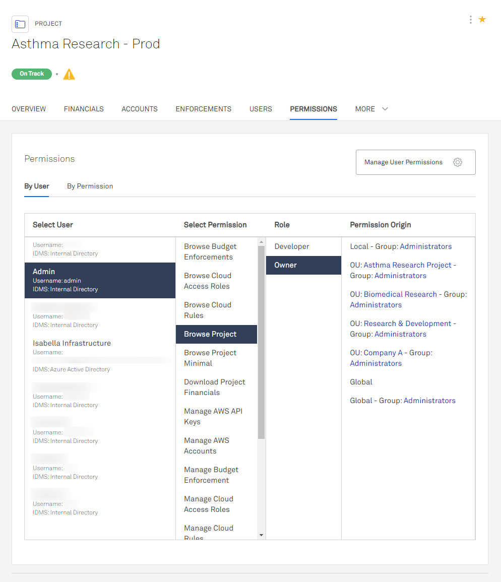This screenshot has width=501, height=582.
Task: Open Global group Administrators link
Action: (429, 401)
